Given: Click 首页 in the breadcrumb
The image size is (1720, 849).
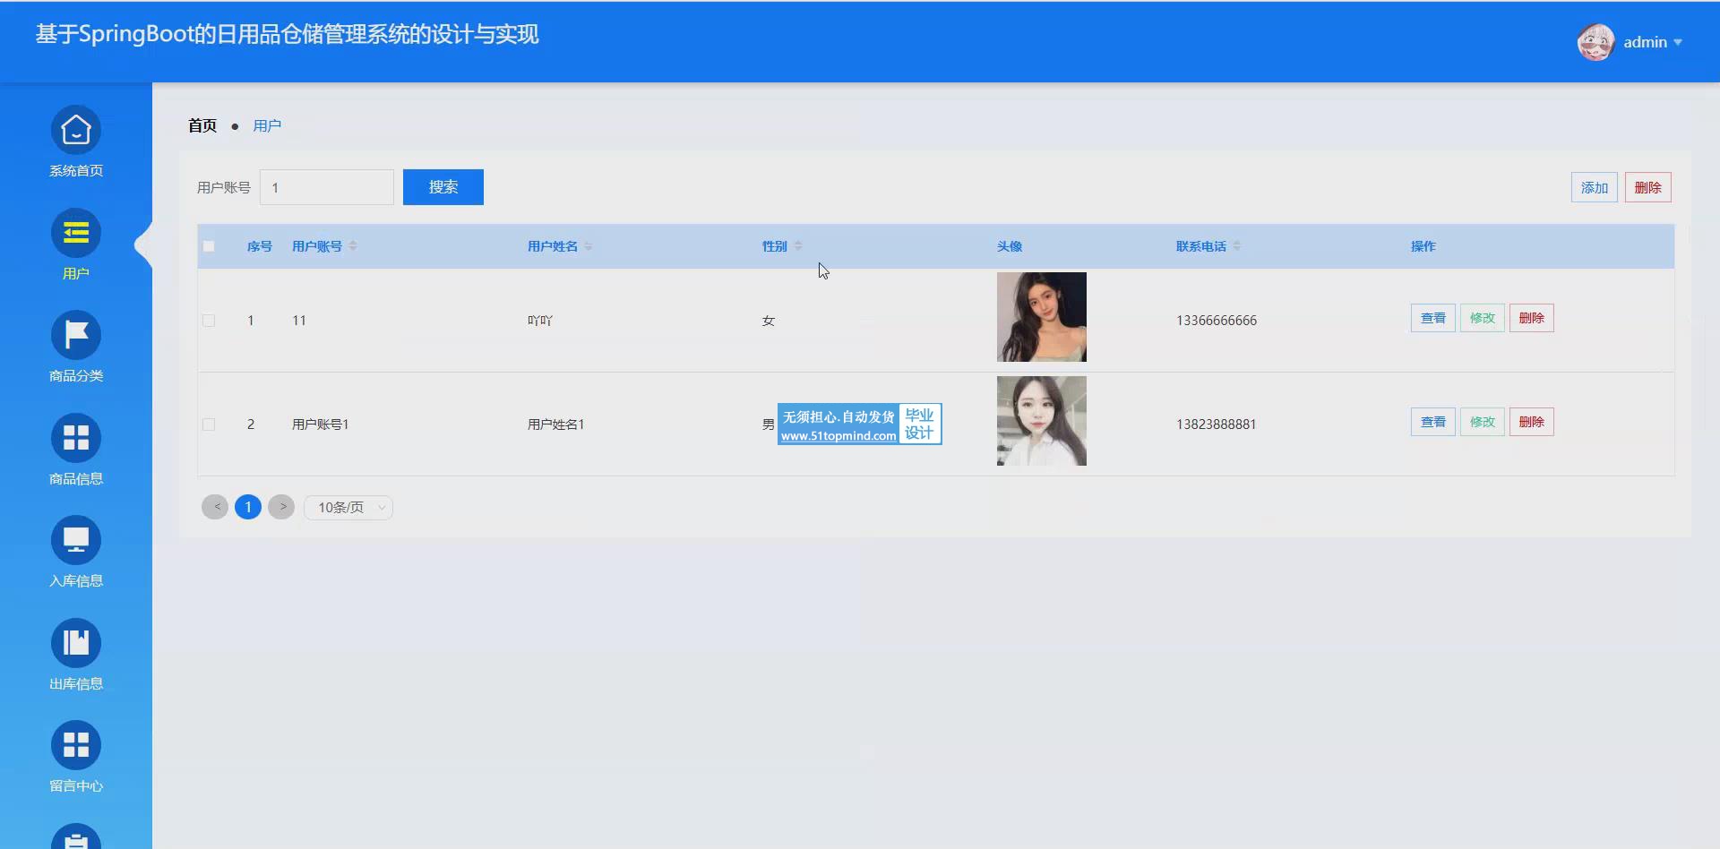Looking at the screenshot, I should (x=202, y=125).
